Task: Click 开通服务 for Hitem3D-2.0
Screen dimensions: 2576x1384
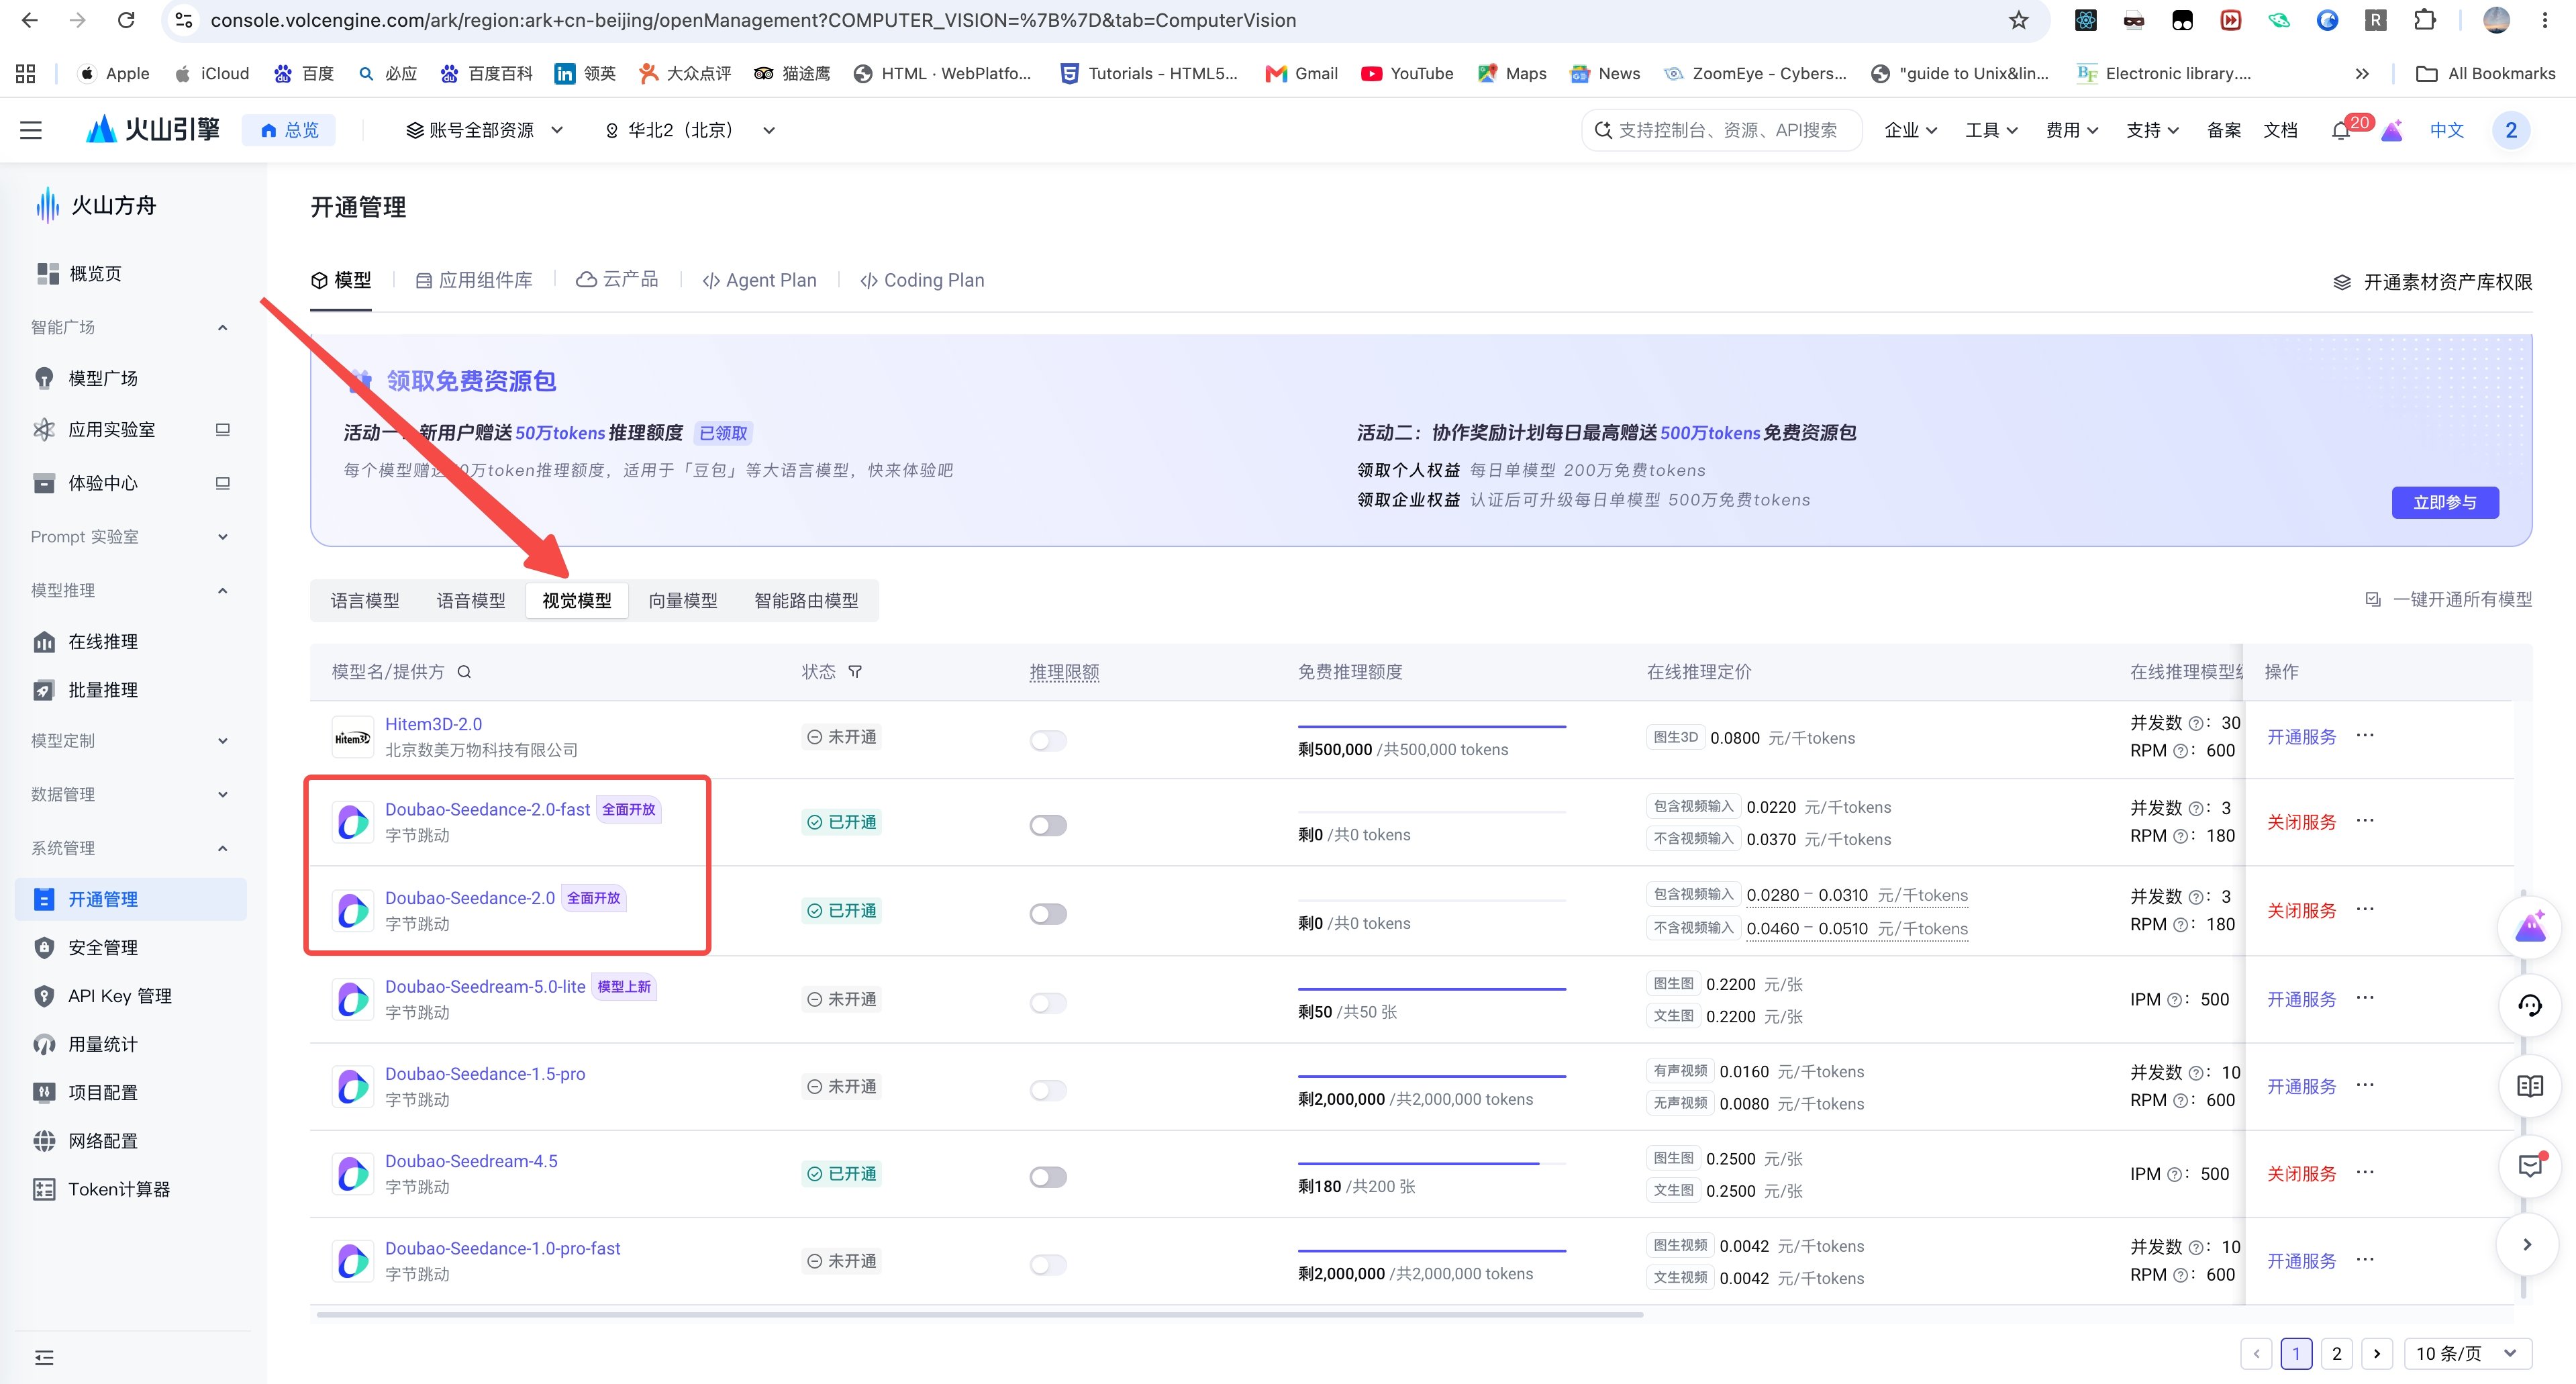Action: [2301, 737]
